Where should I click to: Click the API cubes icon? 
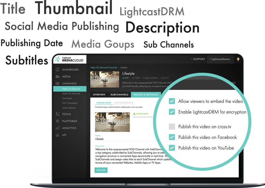tap(58, 135)
